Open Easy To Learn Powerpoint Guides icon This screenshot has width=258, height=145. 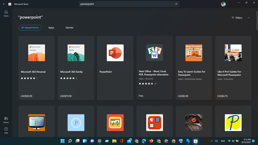tap(194, 53)
